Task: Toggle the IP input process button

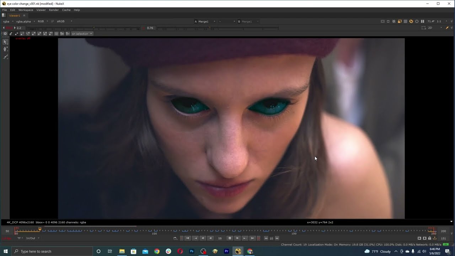Action: pos(53,21)
